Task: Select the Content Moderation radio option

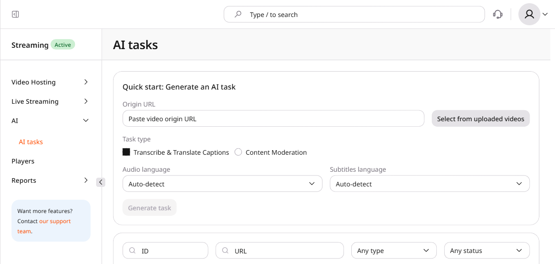Action: 238,152
